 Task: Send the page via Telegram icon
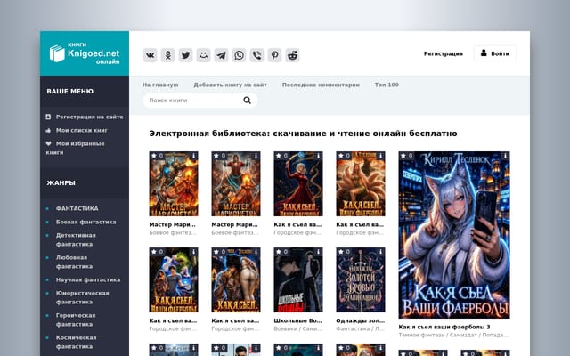[221, 55]
